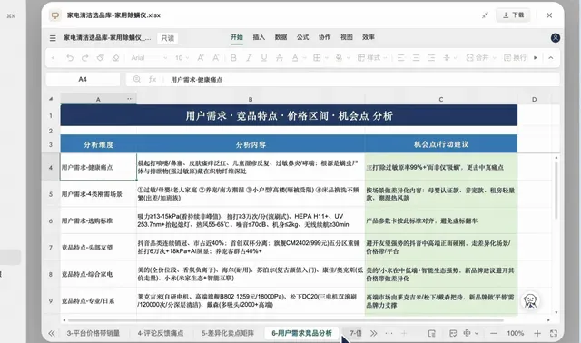This screenshot has width=581, height=343.
Task: Switch to the 插入 tab
Action: pos(259,37)
